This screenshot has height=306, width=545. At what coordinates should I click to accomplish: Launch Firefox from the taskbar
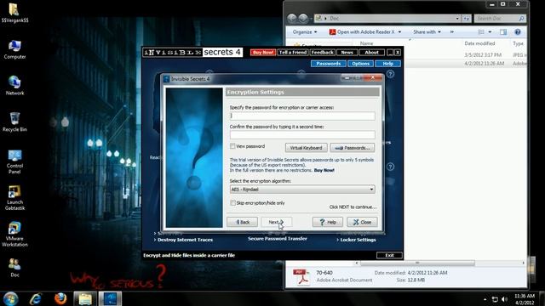60,298
